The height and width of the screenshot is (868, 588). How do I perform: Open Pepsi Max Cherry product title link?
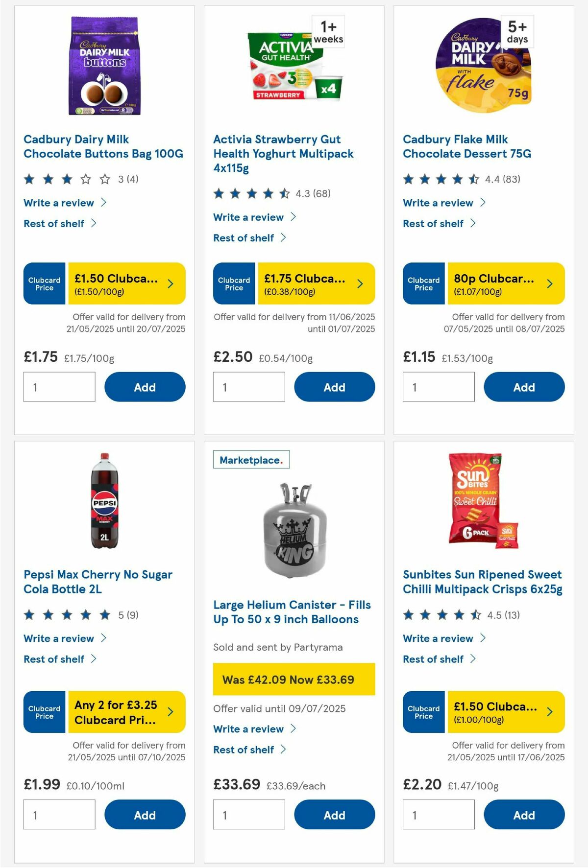(98, 582)
